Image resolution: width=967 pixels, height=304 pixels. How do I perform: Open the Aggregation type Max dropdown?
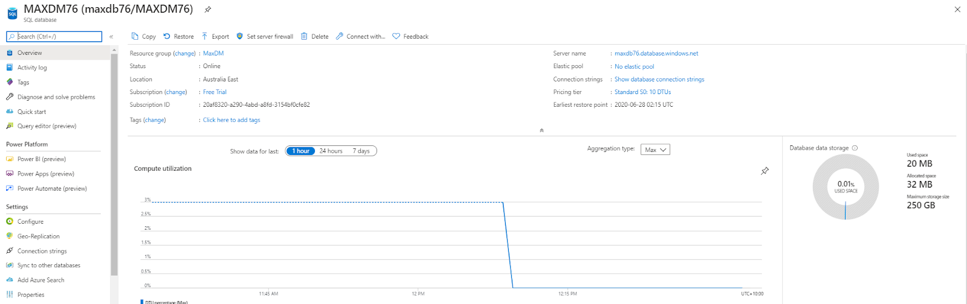pyautogui.click(x=655, y=150)
